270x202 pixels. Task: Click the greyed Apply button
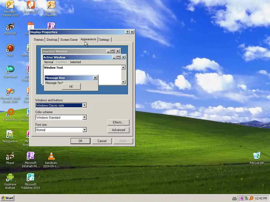(x=123, y=141)
